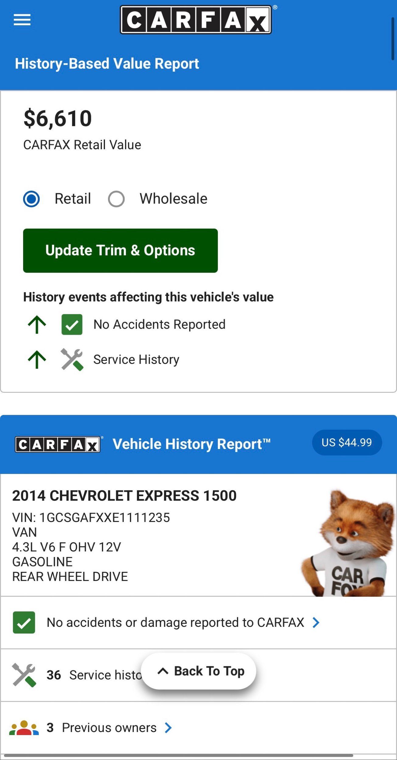Click the up arrow beside No Accidents
This screenshot has height=760, width=397.
tap(37, 324)
